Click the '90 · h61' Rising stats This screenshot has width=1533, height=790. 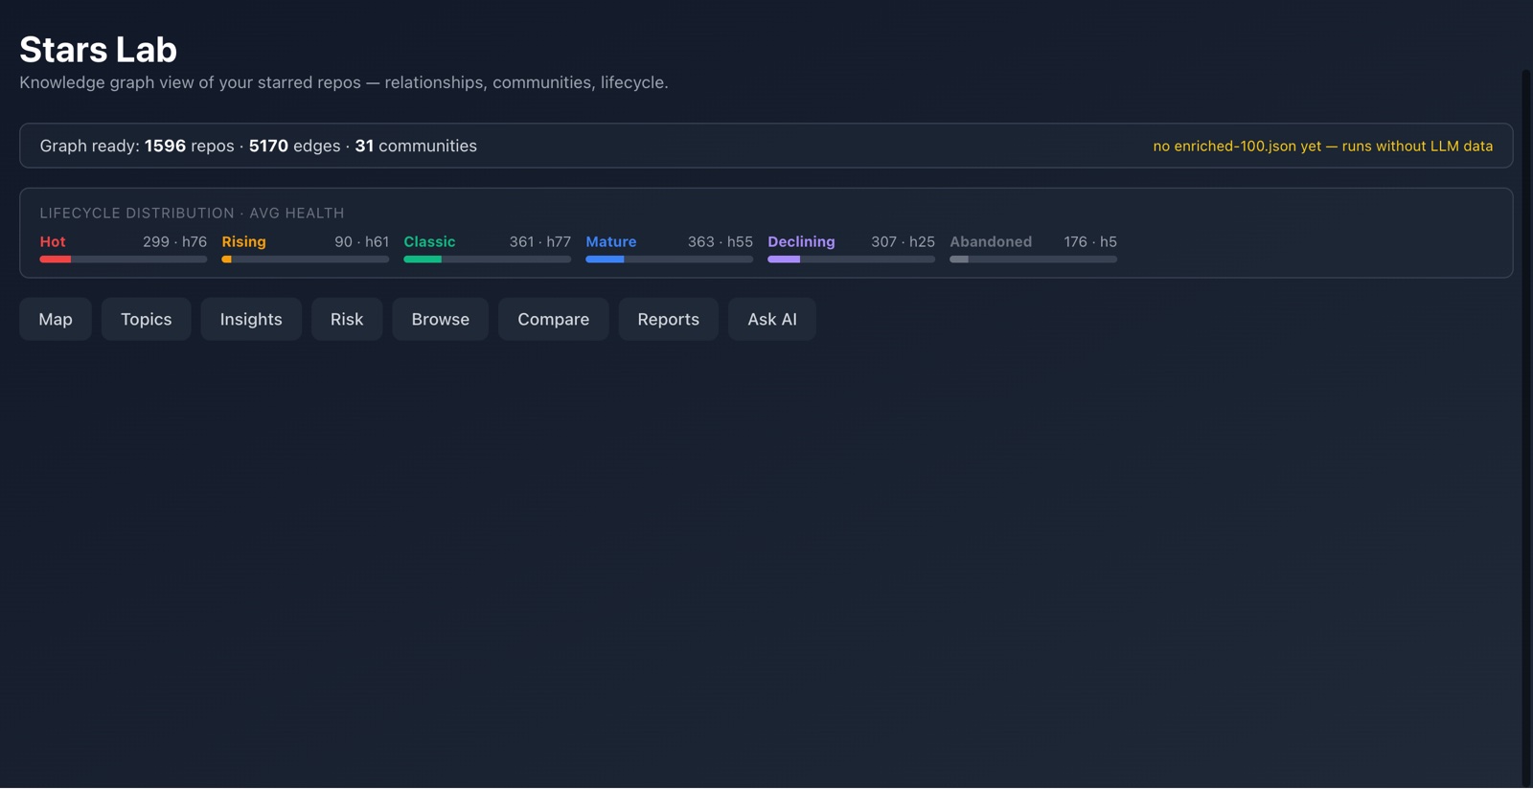pos(361,241)
